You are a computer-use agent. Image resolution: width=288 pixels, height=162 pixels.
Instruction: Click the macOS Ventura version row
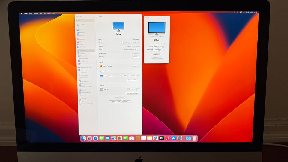coord(119,66)
